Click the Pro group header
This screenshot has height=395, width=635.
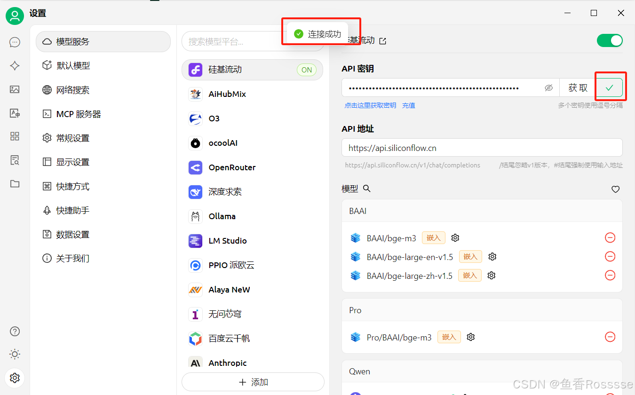[482, 310]
